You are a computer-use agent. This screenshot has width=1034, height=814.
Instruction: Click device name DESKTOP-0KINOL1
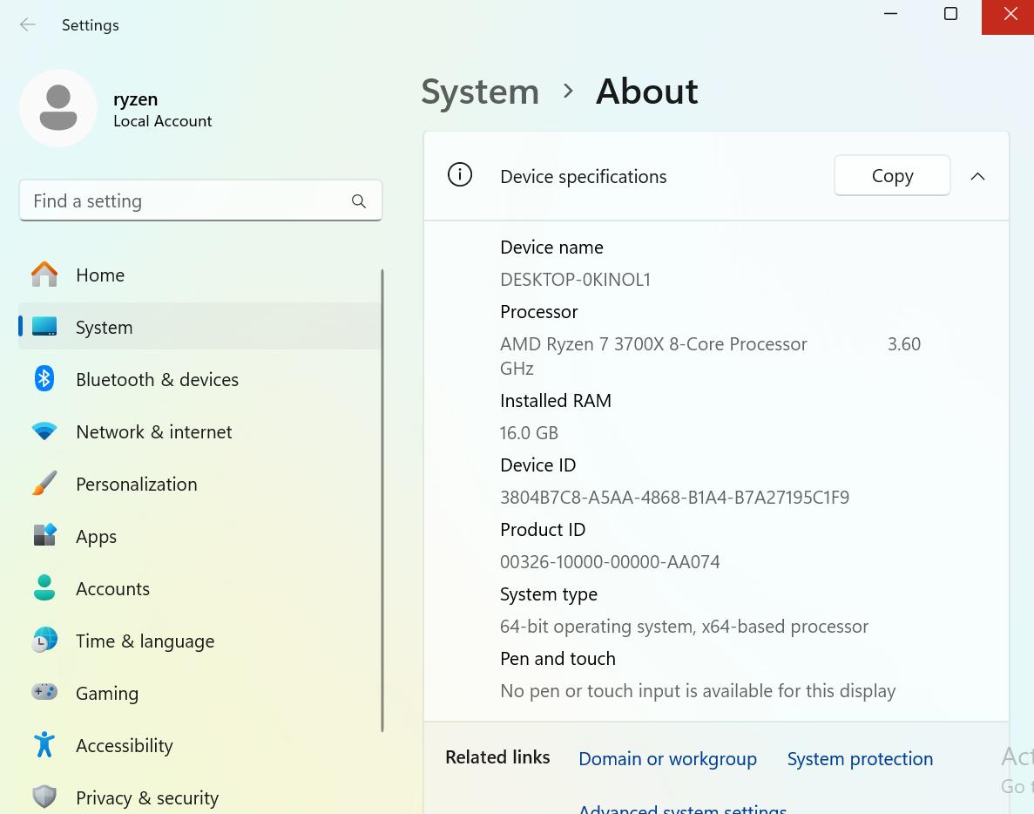(x=575, y=280)
